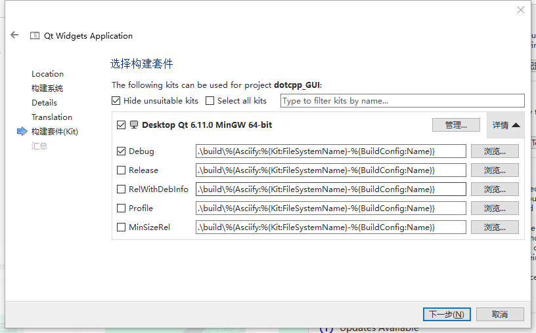
Task: Edit the Profile build path field
Action: point(331,208)
